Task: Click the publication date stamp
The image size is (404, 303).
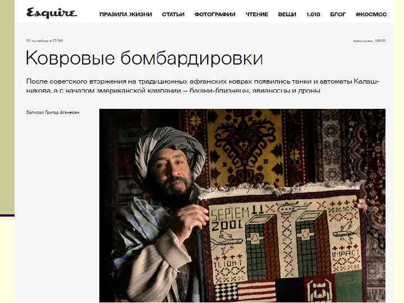Action: coord(44,41)
